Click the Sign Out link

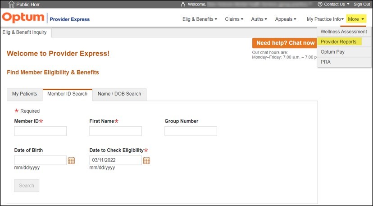click(x=361, y=4)
